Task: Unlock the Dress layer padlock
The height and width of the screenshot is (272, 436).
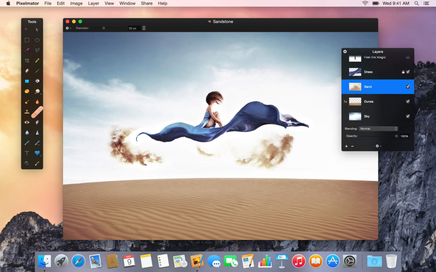Action: point(403,72)
